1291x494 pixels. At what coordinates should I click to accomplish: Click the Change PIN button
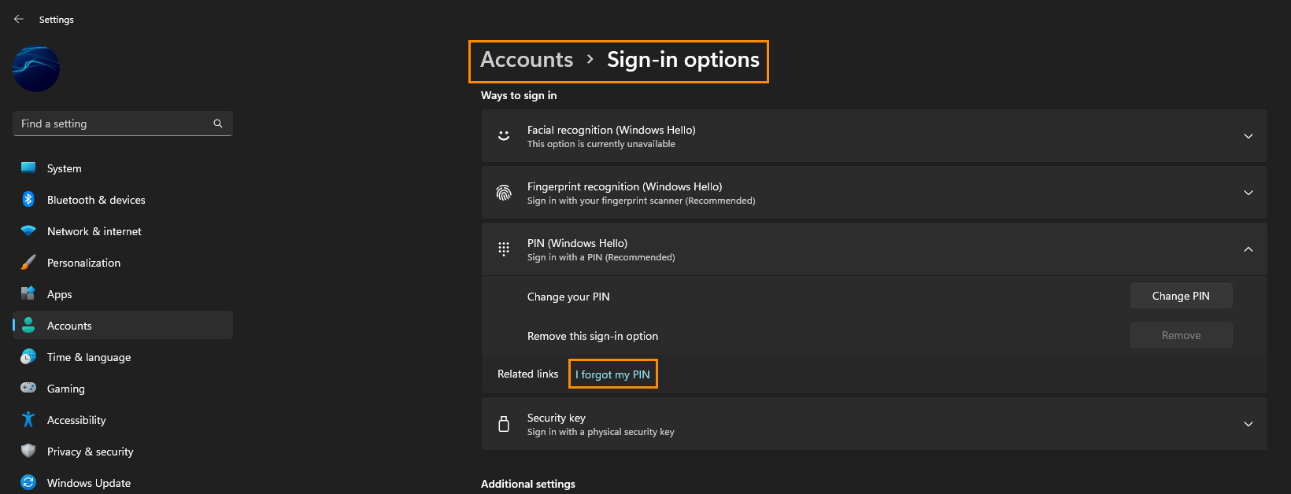point(1181,296)
